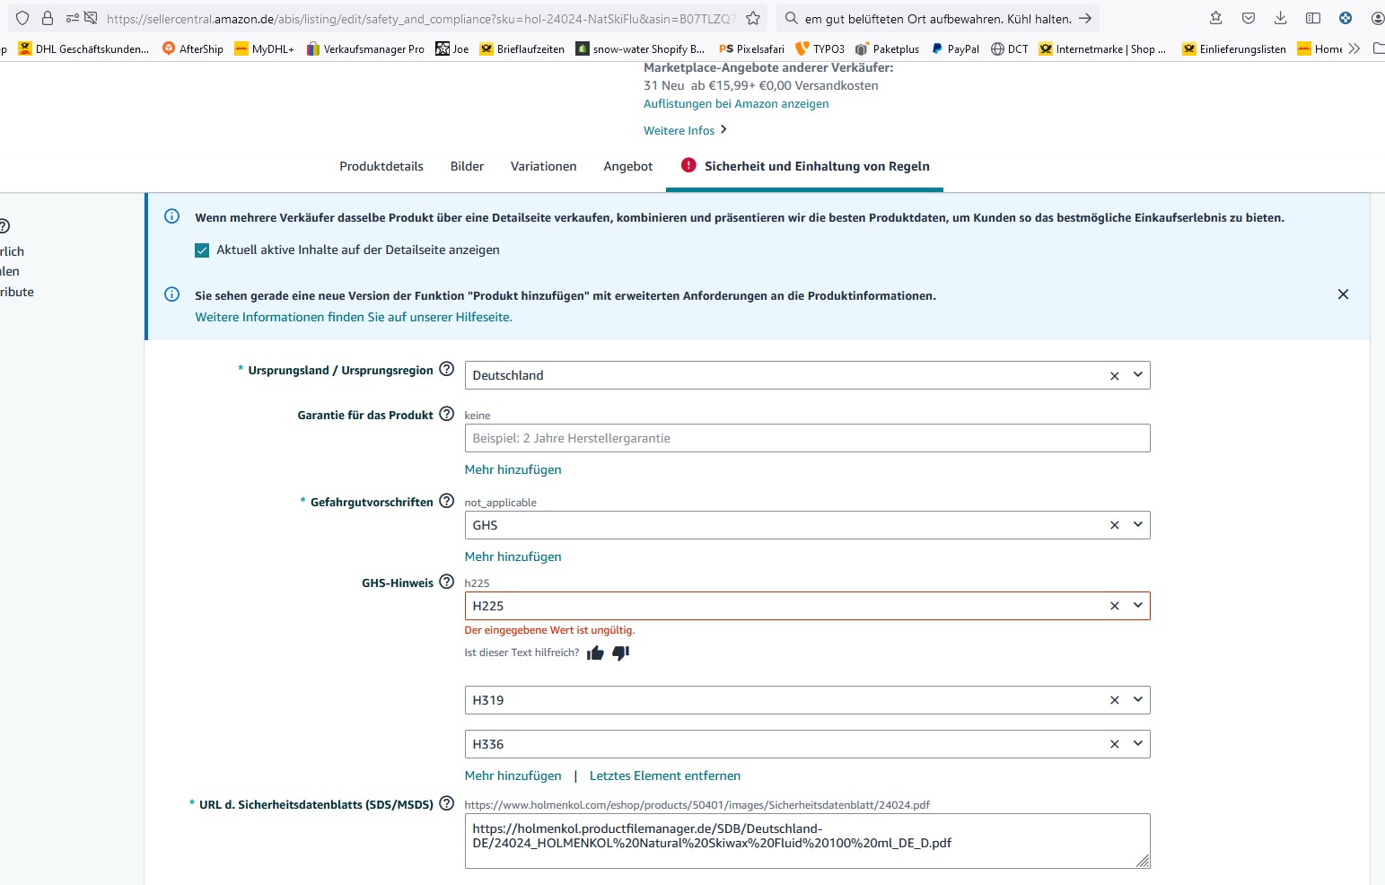Expand the H225 dropdown arrow
Viewport: 1385px width, 885px height.
pos(1137,606)
